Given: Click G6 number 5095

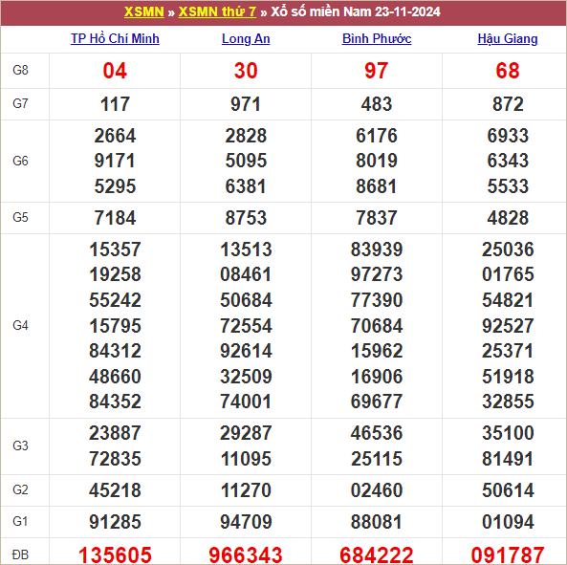Looking at the screenshot, I should [x=246, y=161].
